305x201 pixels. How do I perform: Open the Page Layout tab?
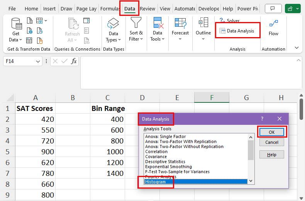tap(86, 9)
